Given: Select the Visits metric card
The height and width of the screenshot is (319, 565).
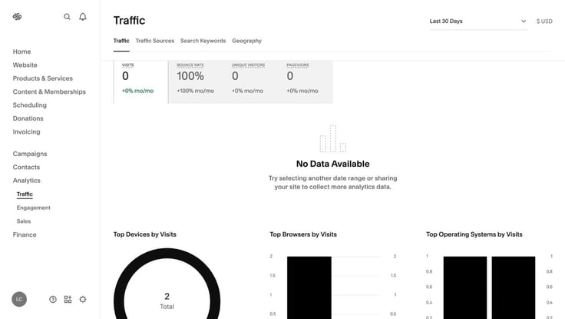Looking at the screenshot, I should [x=141, y=82].
